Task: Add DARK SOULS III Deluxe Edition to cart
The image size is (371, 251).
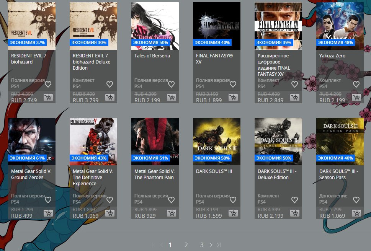Action: click(x=295, y=213)
